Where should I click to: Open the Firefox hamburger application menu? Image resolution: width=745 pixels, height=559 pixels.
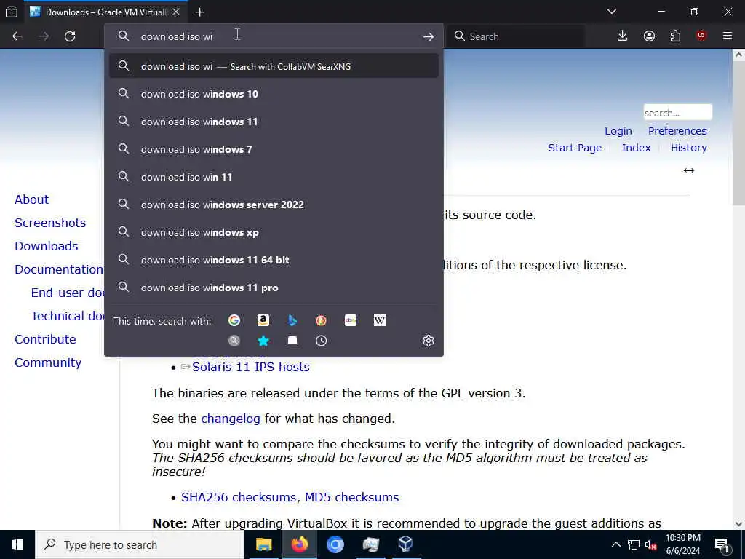[728, 36]
